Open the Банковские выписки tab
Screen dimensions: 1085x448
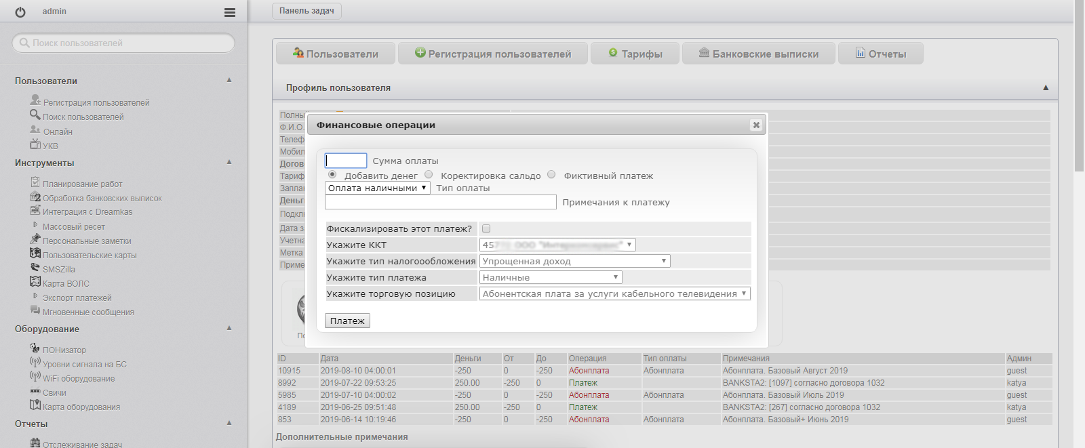point(759,54)
